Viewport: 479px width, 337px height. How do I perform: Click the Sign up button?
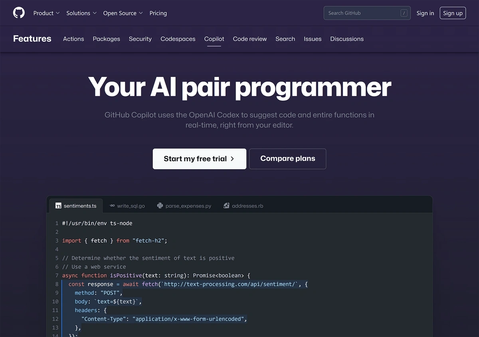click(453, 13)
